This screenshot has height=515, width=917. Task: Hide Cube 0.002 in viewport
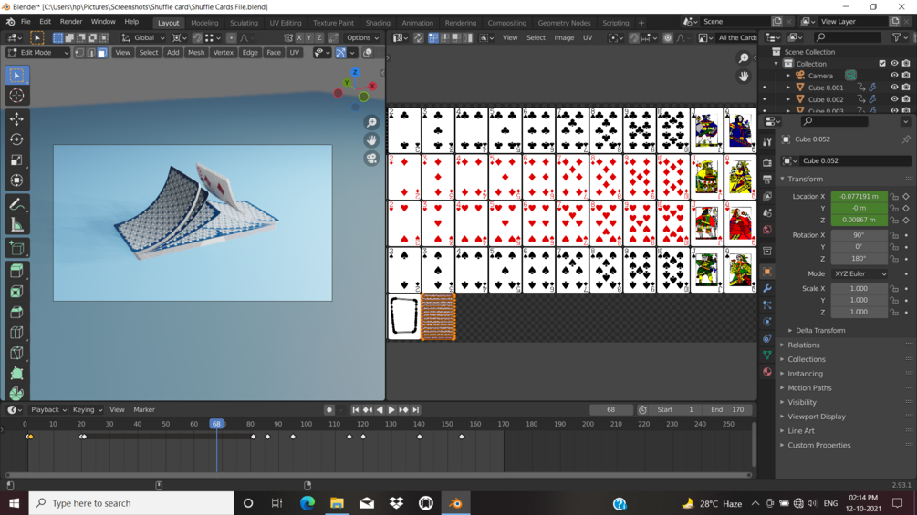point(894,99)
